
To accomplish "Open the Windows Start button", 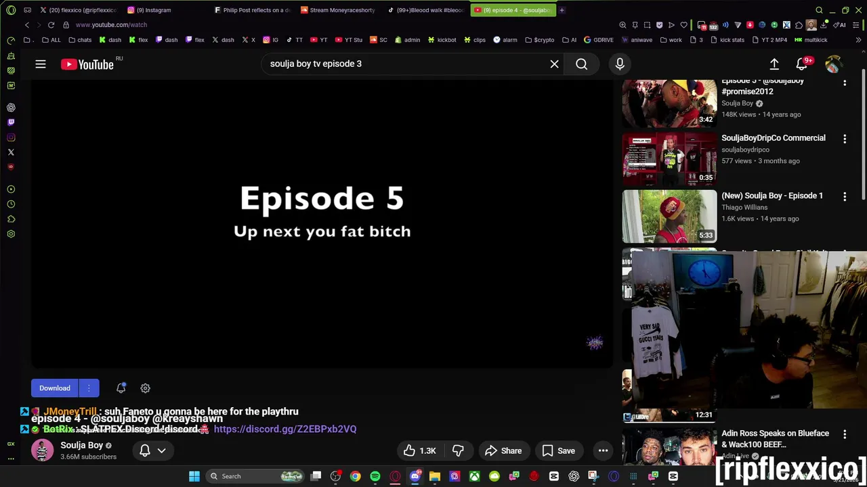I will [x=194, y=476].
